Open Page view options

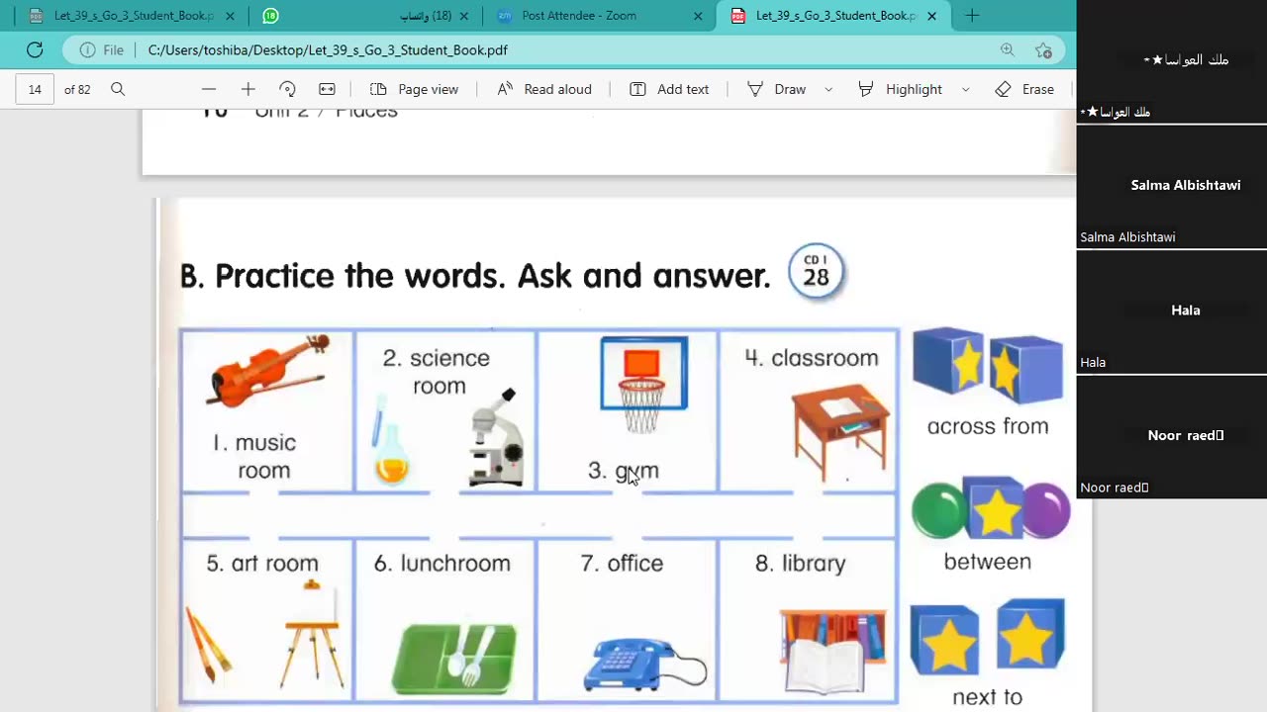coord(414,89)
